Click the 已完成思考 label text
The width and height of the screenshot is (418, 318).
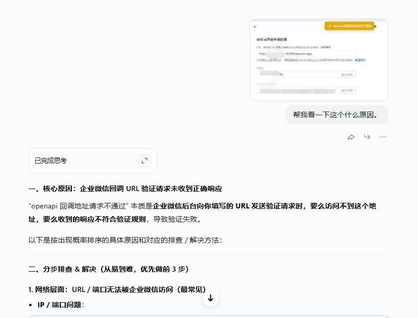(x=51, y=161)
